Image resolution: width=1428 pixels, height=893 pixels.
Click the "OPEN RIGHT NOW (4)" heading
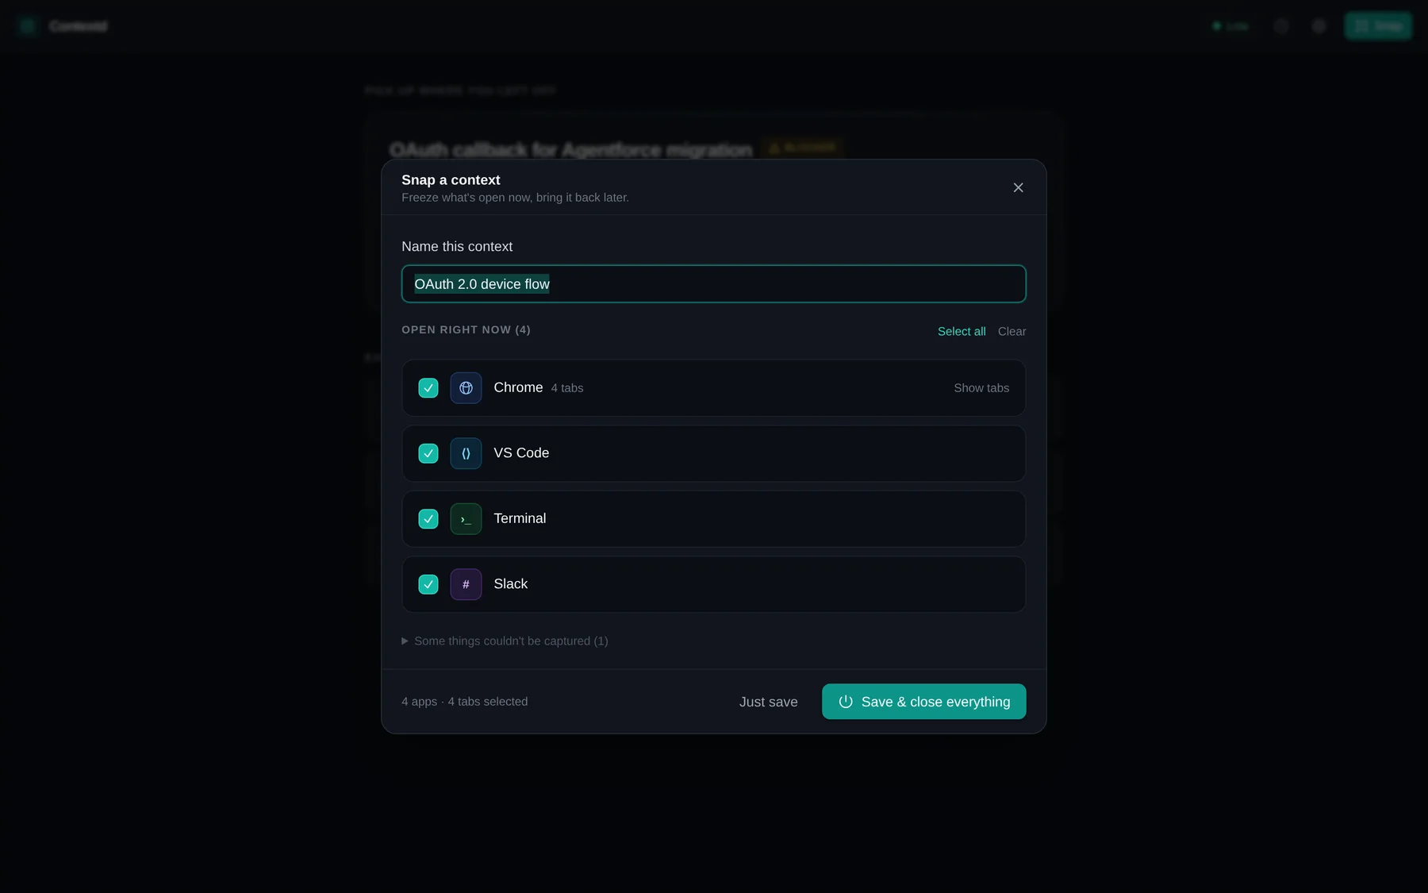pyautogui.click(x=466, y=329)
